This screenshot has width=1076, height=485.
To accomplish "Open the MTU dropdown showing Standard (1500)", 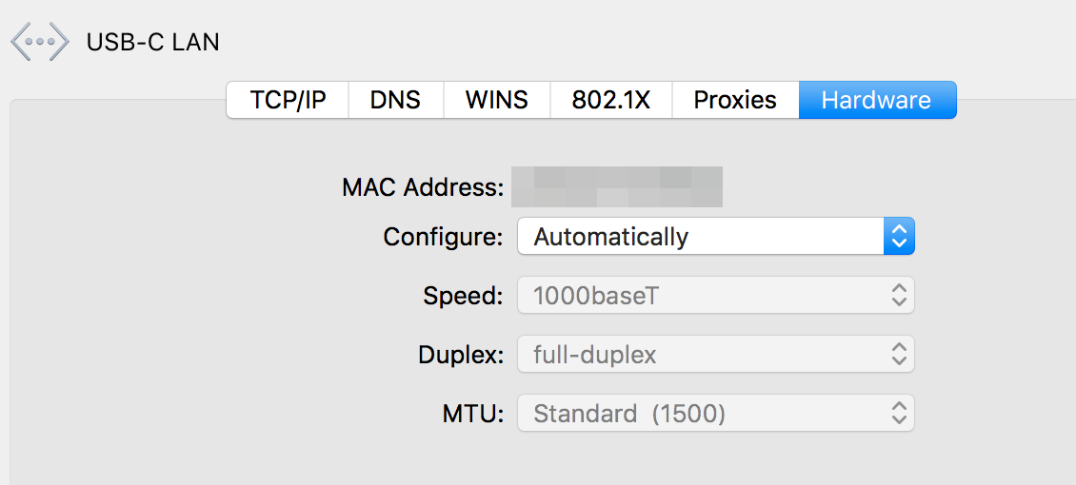I will click(x=716, y=413).
